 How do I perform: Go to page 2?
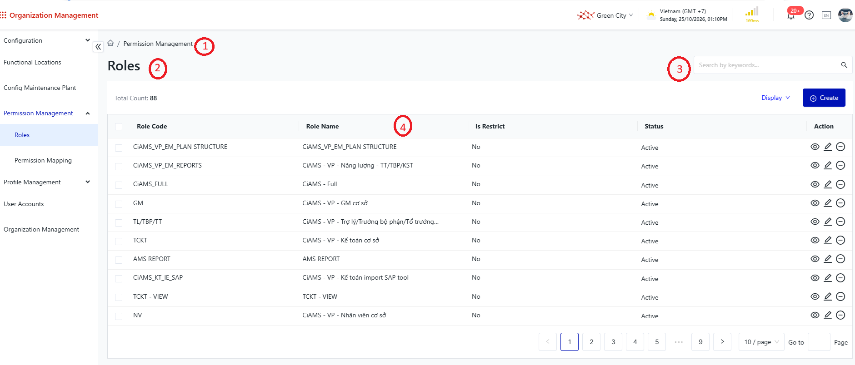(591, 342)
